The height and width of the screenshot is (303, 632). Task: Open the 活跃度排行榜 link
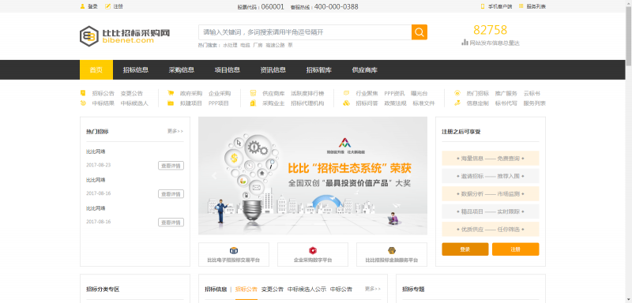[307, 93]
